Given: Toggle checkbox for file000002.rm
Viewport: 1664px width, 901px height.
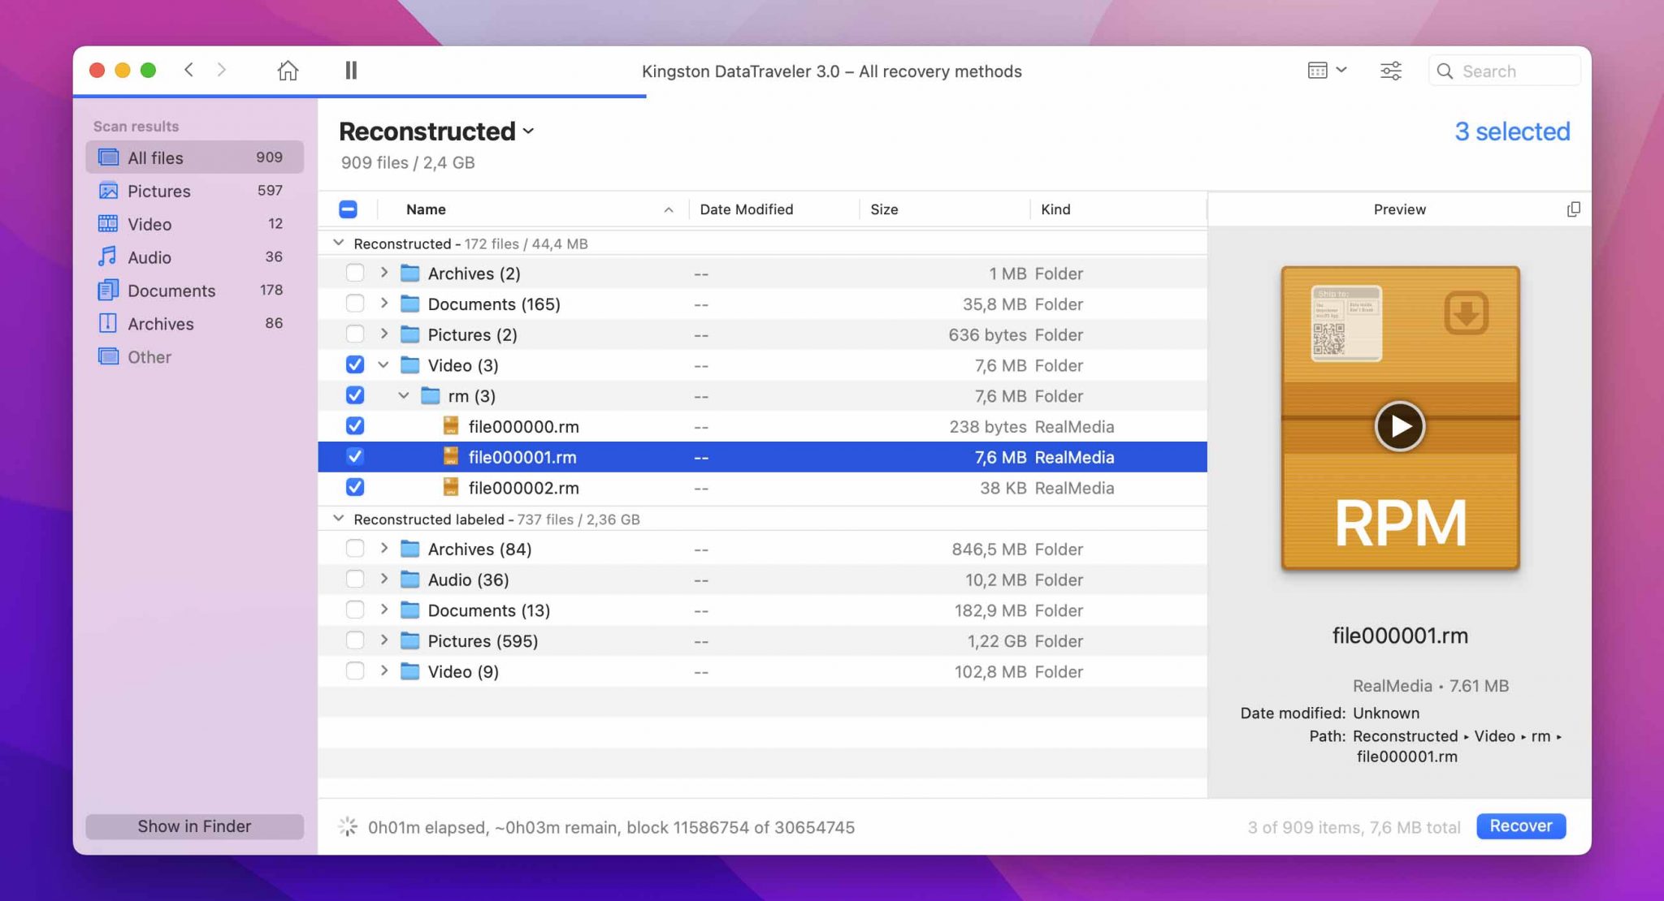Looking at the screenshot, I should point(355,488).
